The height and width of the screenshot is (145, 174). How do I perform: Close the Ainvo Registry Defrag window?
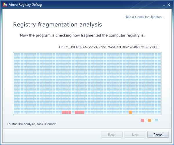169,5
